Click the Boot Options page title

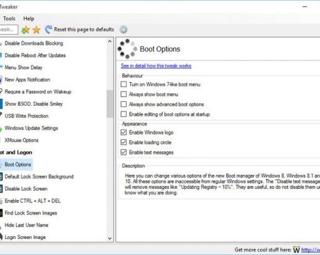point(160,49)
